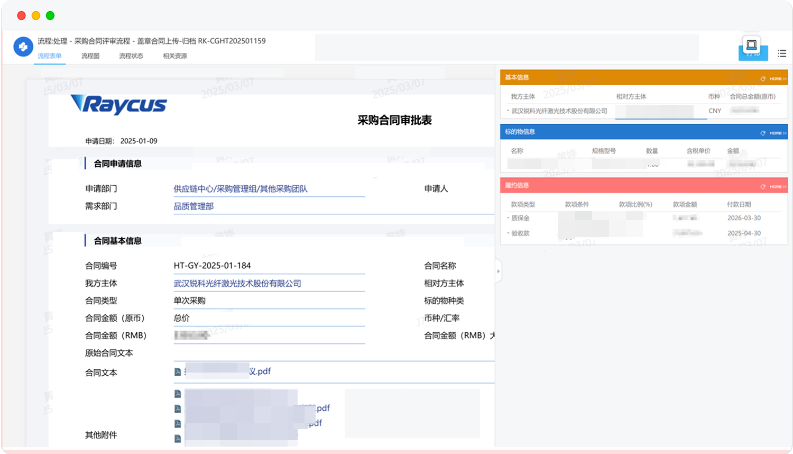Open the 合同文本 PDF file link ending in 议.pdf

227,371
